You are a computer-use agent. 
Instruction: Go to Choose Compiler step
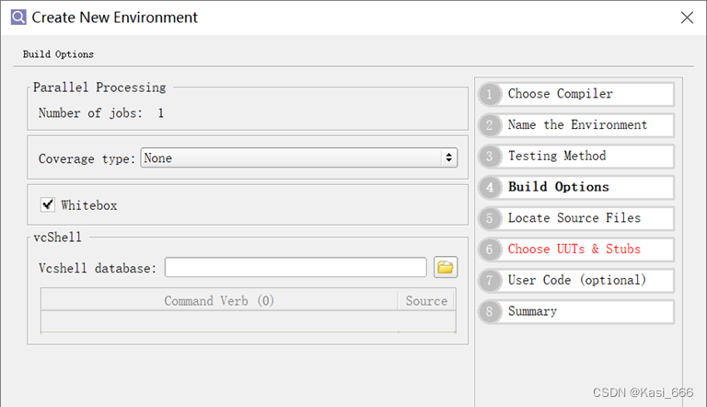point(589,94)
